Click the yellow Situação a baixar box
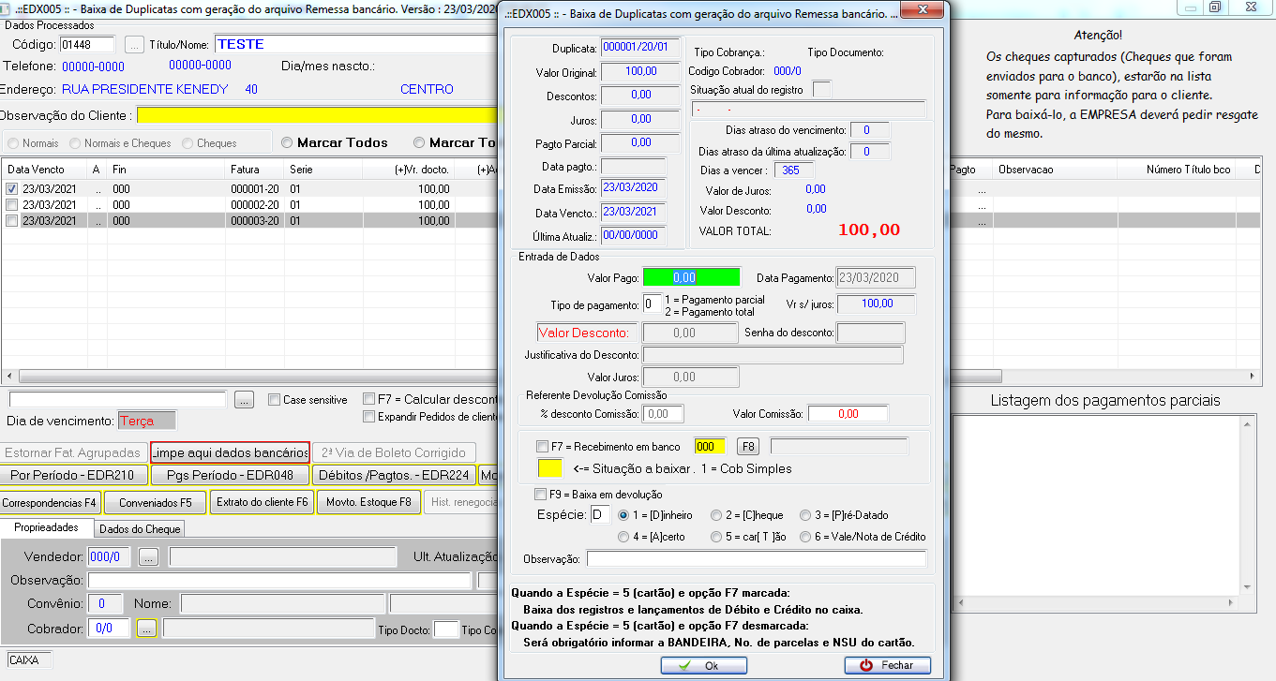1276x681 pixels. click(548, 468)
